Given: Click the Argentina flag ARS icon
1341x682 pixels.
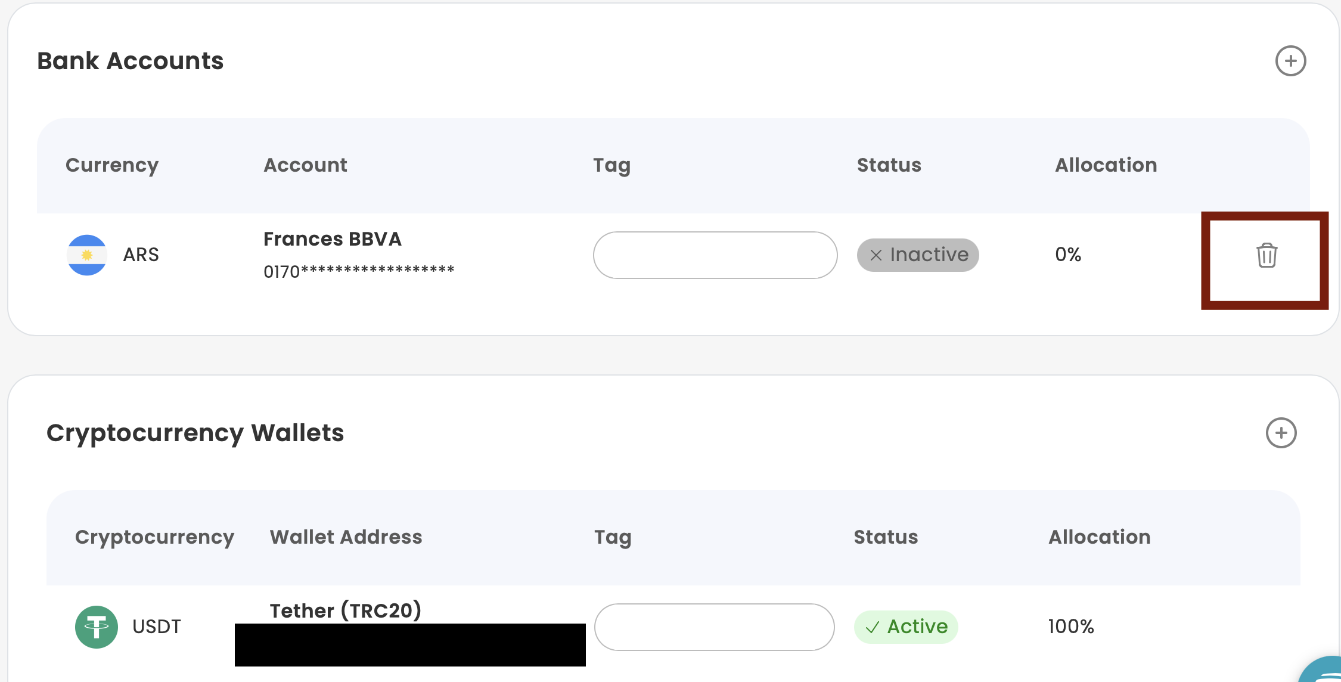Looking at the screenshot, I should (87, 255).
